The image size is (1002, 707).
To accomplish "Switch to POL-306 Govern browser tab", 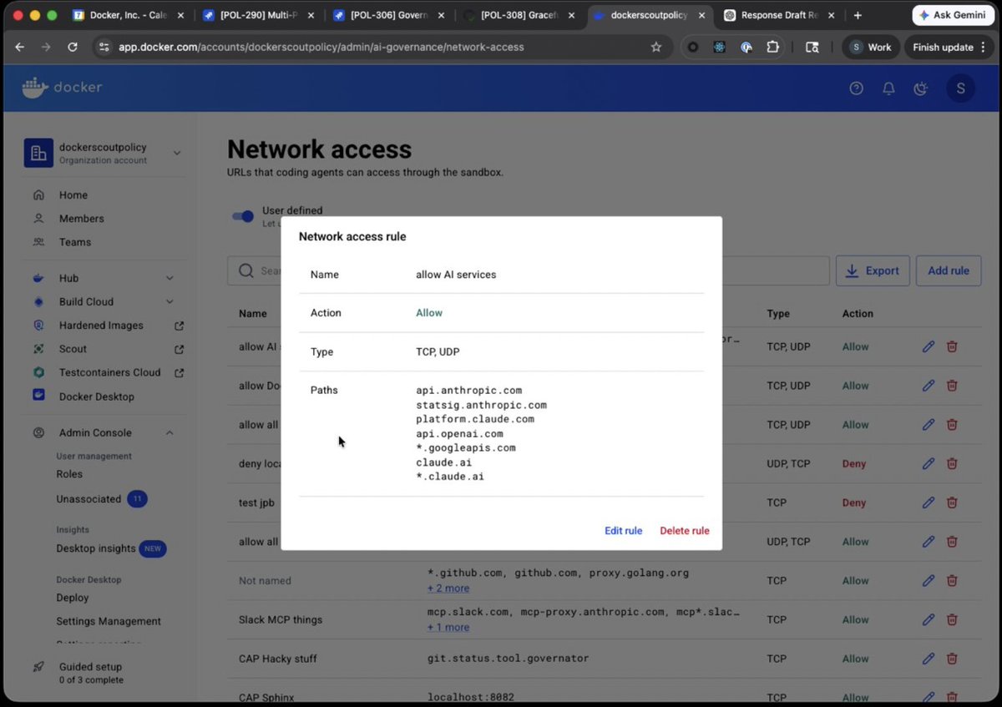I will pos(388,15).
